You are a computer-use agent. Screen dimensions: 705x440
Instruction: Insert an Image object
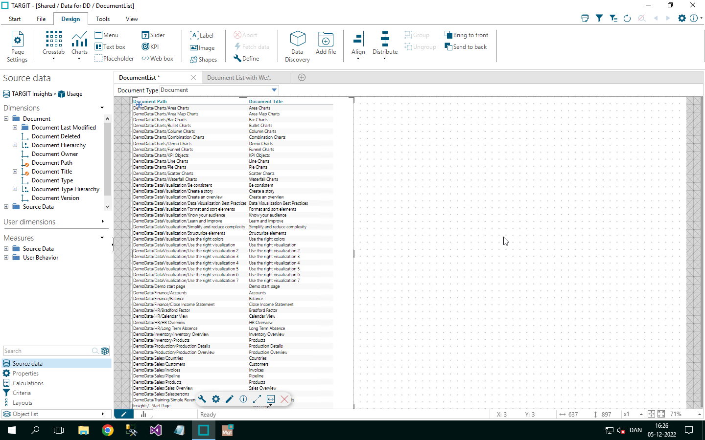point(203,48)
